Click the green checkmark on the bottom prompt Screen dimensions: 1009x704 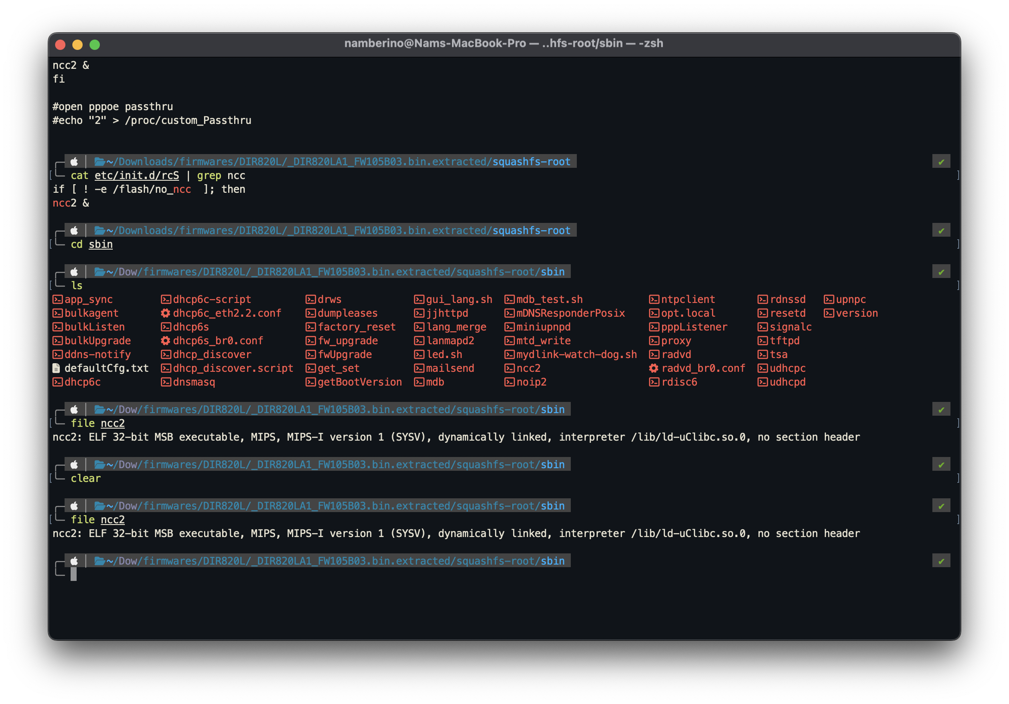click(941, 561)
